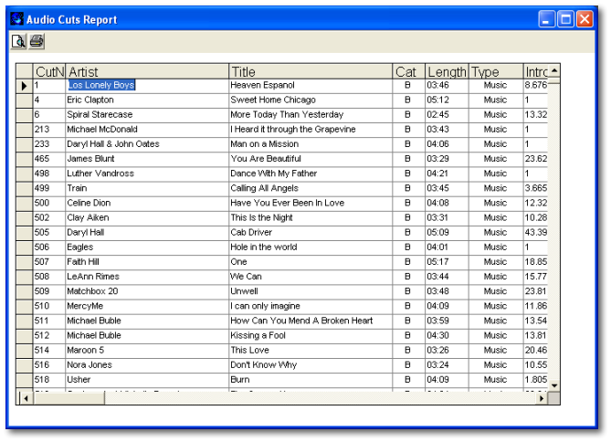Select the MercyMe artist cell
The height and width of the screenshot is (442, 611).
[147, 306]
